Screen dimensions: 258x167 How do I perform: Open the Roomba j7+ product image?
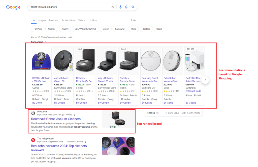tap(85, 61)
